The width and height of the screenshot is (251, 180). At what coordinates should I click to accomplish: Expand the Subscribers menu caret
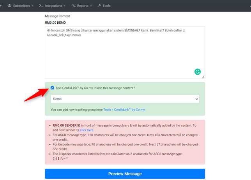point(33,6)
